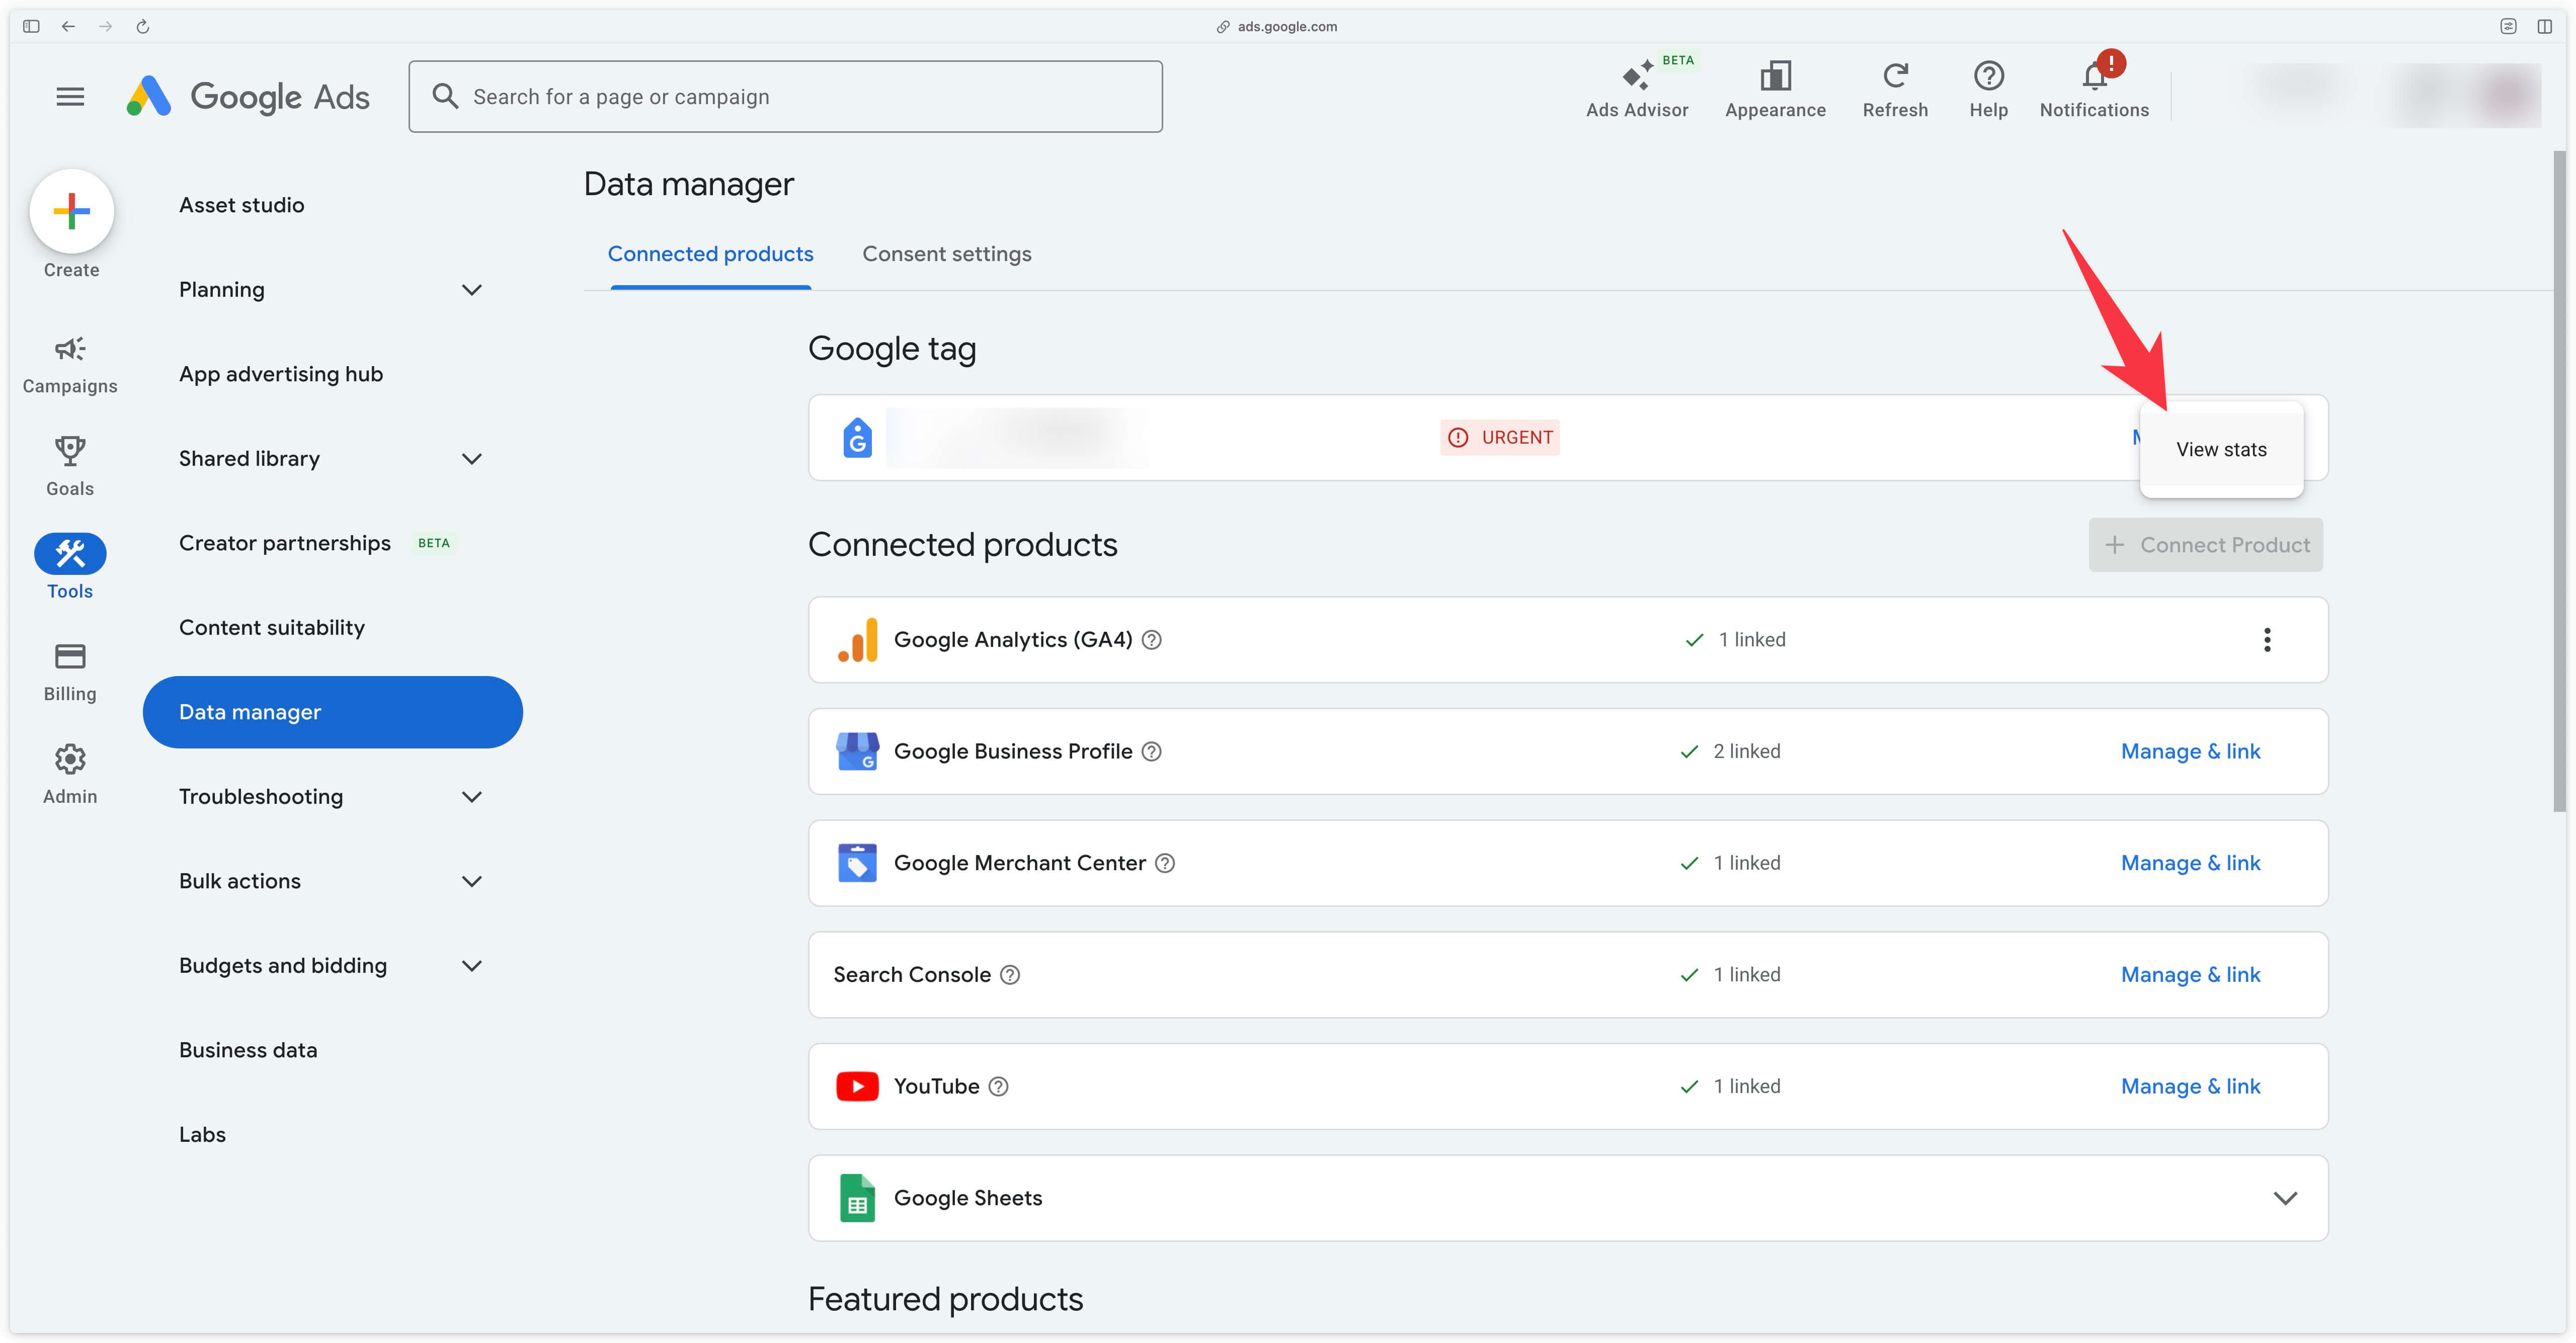Switch to the Consent settings tab

click(x=946, y=253)
